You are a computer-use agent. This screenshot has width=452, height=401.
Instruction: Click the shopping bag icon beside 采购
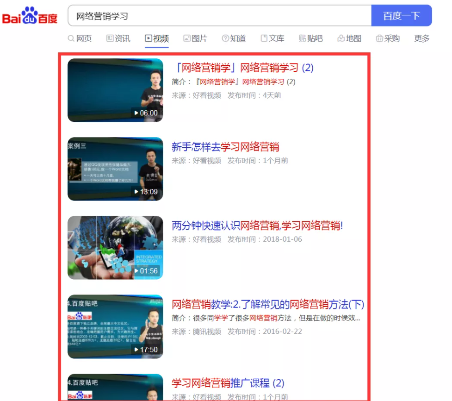pos(379,38)
